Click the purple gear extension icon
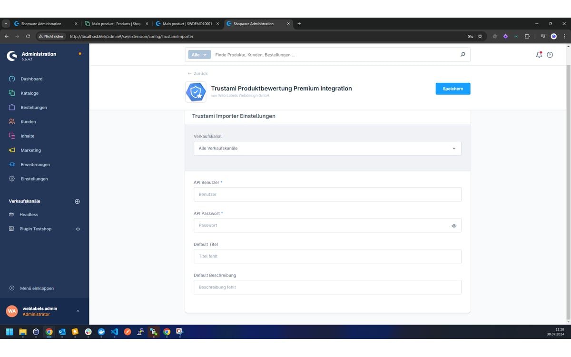The image size is (571, 357). pyautogui.click(x=505, y=36)
